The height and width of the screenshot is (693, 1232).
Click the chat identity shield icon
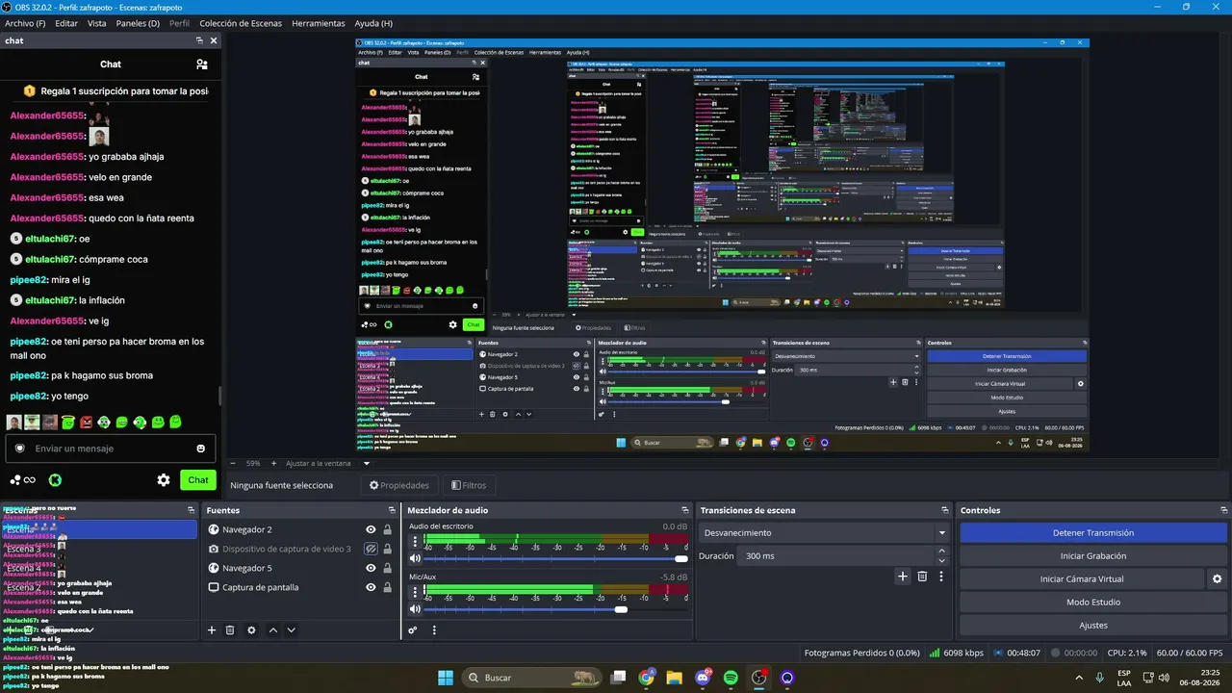pyautogui.click(x=19, y=449)
